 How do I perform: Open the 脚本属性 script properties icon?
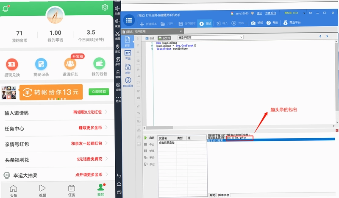point(128,82)
